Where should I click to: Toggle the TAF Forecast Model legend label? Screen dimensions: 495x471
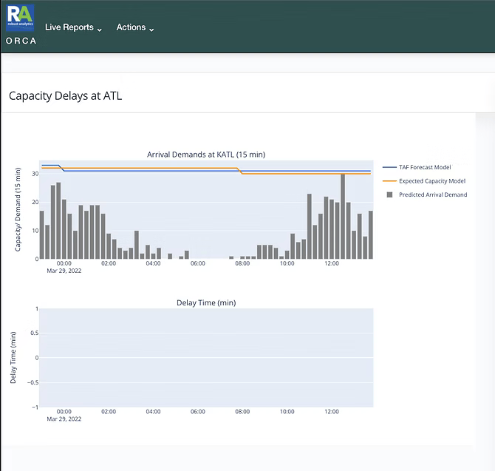click(425, 167)
